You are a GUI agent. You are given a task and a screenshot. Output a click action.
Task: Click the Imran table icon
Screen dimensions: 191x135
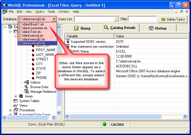point(21,96)
